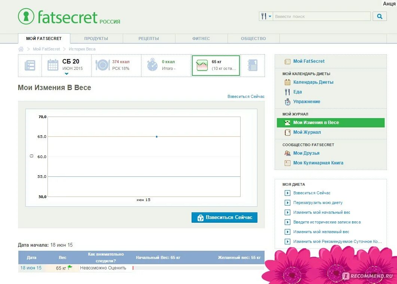Click the Еда fork and knife icon
This screenshot has width=397, height=284.
[x=287, y=92]
